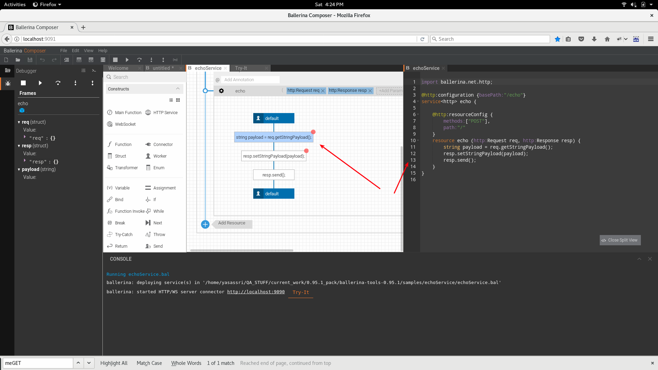This screenshot has width=658, height=370.
Task: Select the While statement tool
Action: pyautogui.click(x=155, y=211)
